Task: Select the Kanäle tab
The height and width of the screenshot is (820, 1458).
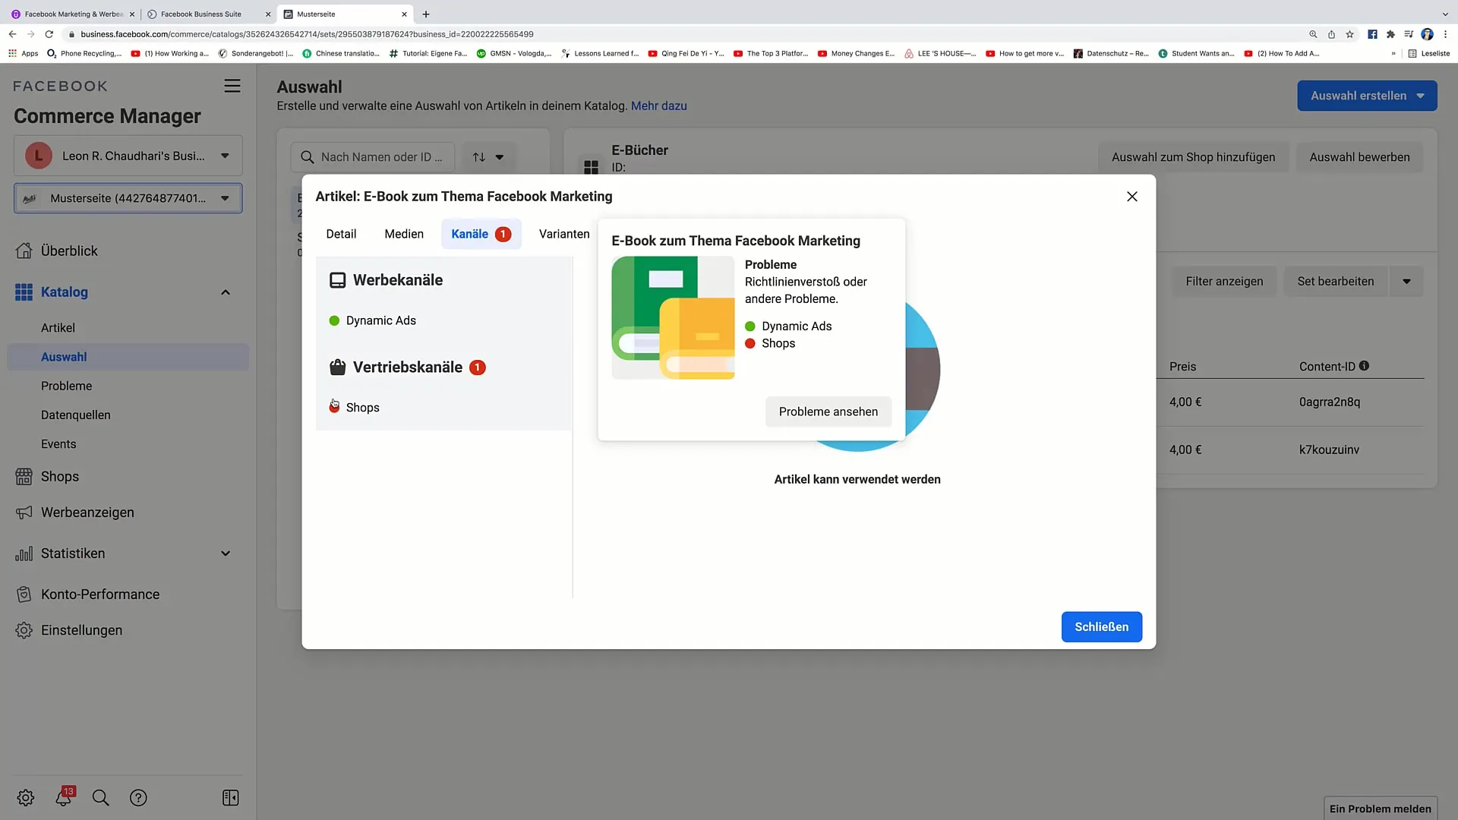Action: click(481, 234)
